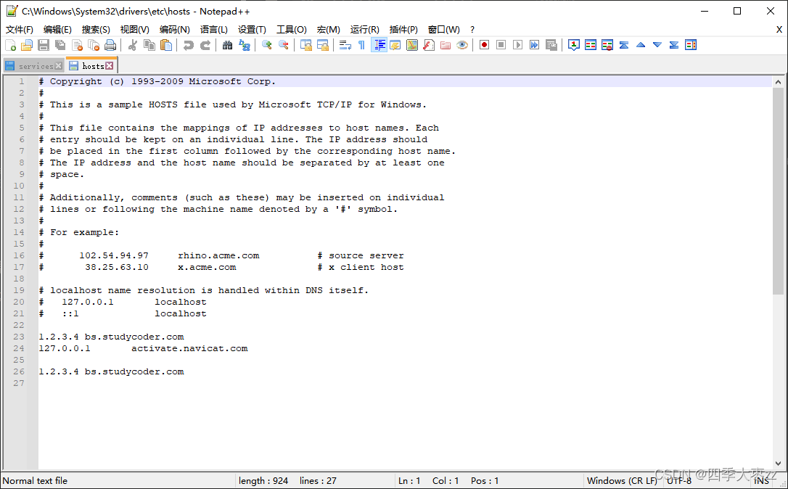This screenshot has width=788, height=489.
Task: Start macro recording with the red dot icon
Action: pyautogui.click(x=484, y=45)
